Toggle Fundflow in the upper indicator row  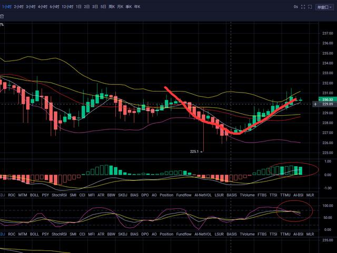tap(184, 195)
